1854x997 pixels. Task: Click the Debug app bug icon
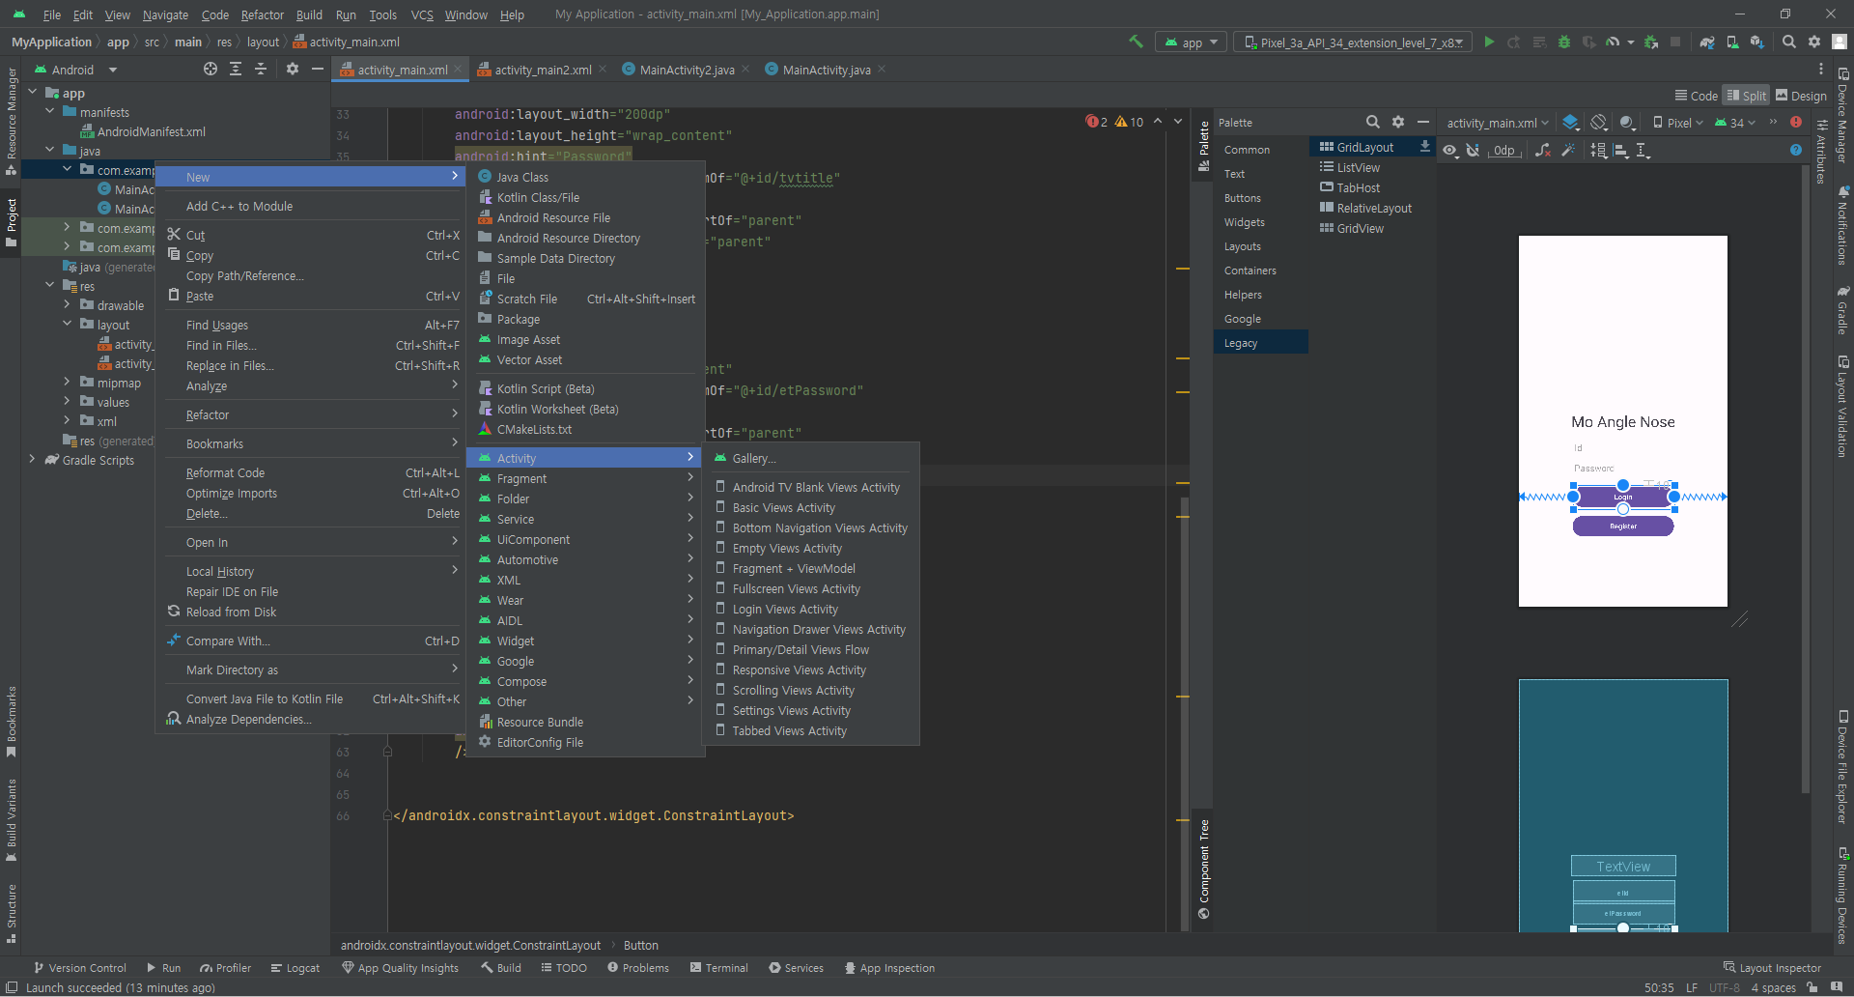1564,43
